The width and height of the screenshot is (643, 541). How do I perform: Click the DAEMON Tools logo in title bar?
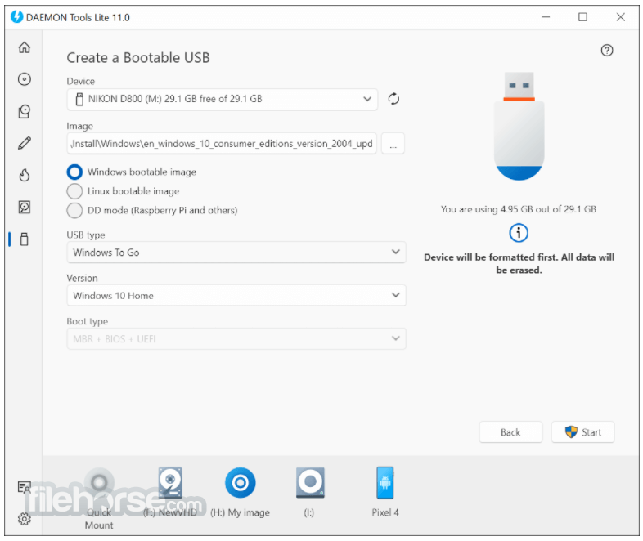click(x=16, y=17)
